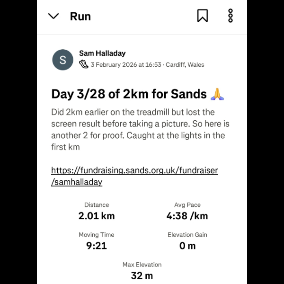Select the Distance 2.01 km stat
The height and width of the screenshot is (284, 284).
[97, 212]
